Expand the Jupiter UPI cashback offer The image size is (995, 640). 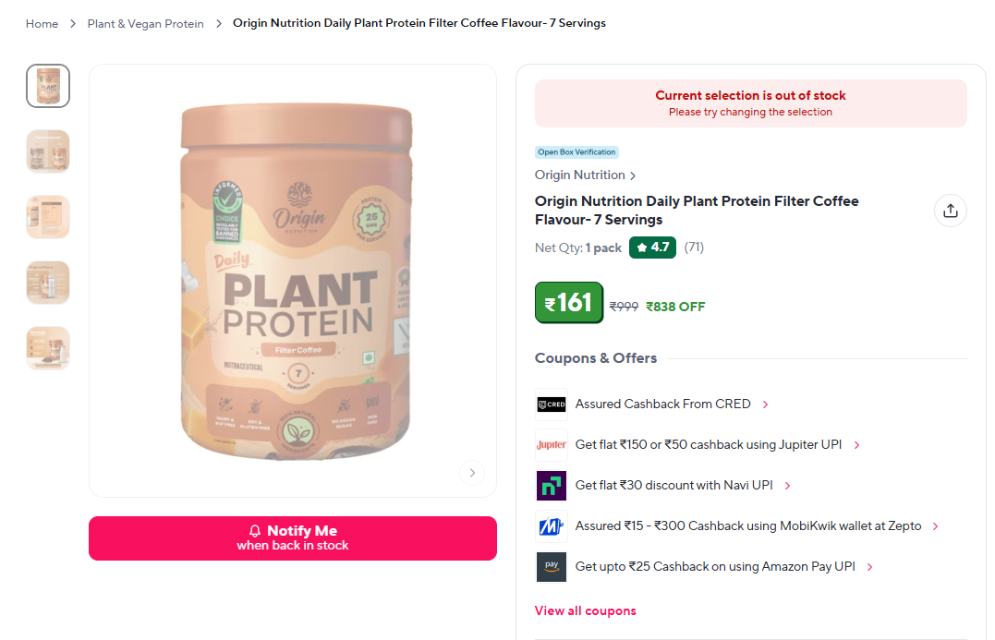pos(717,444)
